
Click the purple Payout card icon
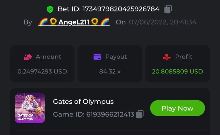(97, 57)
